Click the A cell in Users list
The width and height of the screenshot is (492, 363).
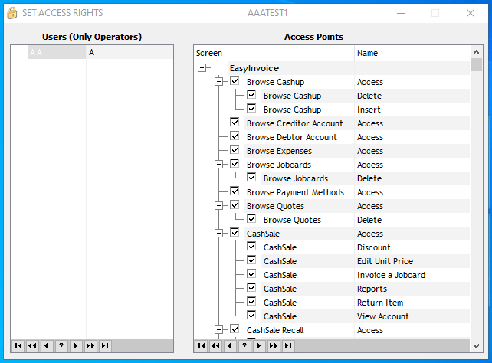pyautogui.click(x=130, y=52)
